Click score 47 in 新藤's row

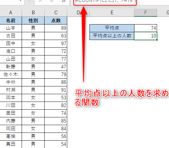[x=56, y=67]
